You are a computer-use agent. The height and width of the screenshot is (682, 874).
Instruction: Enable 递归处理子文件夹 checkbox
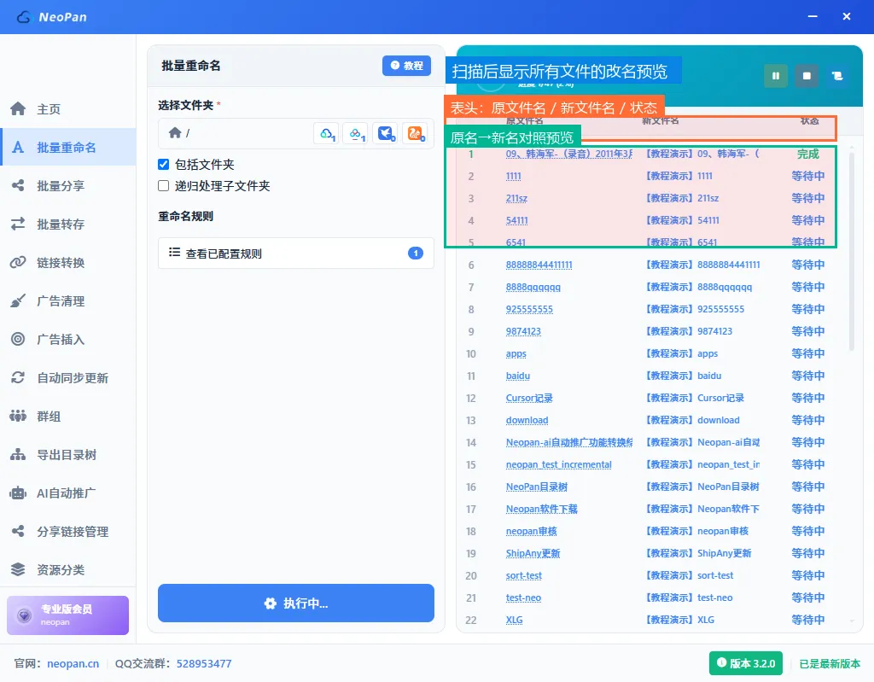pyautogui.click(x=163, y=186)
